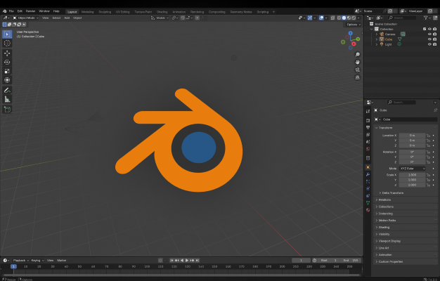440x281 pixels.
Task: Toggle X-ray display
Action: coord(332,18)
